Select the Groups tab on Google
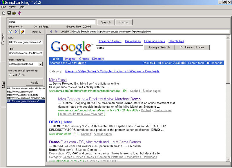 tap(84, 59)
